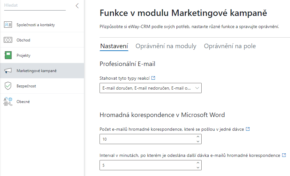Open the Společnosti a kontakty contact card icon
The image size is (290, 176).
point(8,25)
